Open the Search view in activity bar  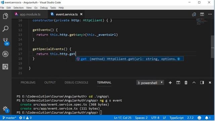(5, 29)
